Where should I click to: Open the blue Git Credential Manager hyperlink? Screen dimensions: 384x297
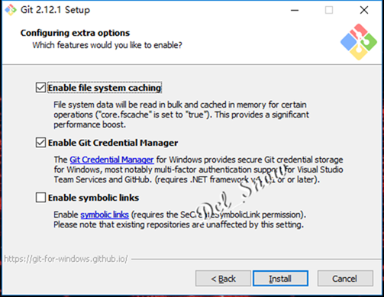tap(111, 160)
